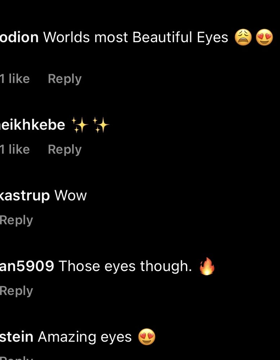Click the right sparkles emoji
Screen dimensions: 280x360
(101, 125)
